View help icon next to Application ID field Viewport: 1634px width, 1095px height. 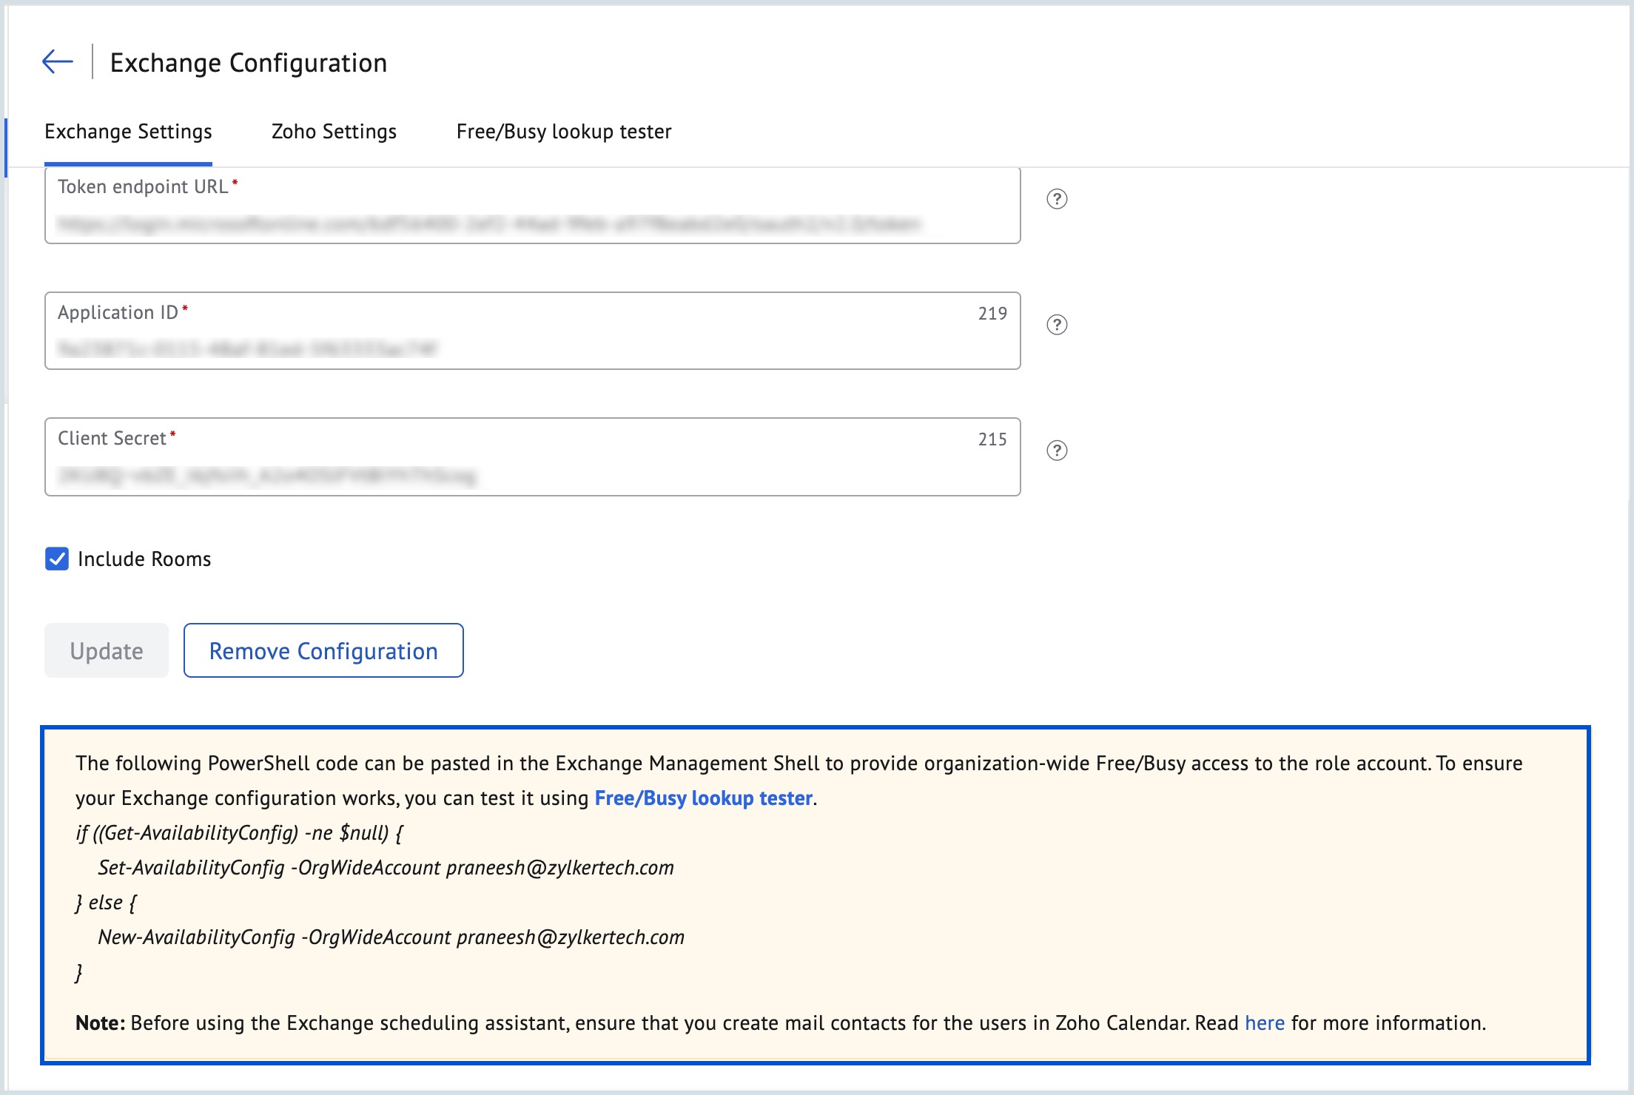click(x=1057, y=324)
